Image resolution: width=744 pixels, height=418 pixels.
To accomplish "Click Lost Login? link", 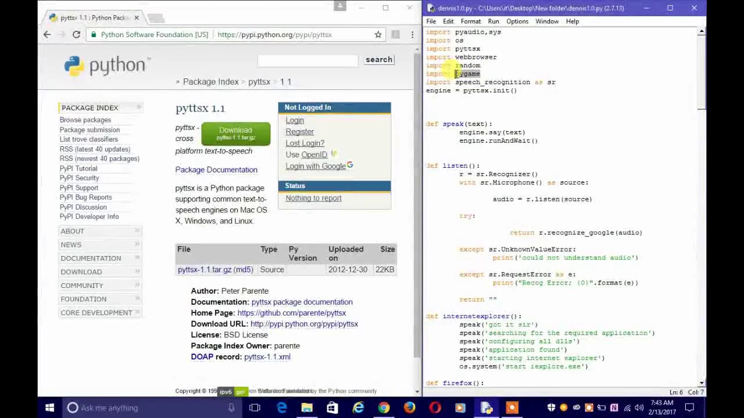I will [305, 143].
